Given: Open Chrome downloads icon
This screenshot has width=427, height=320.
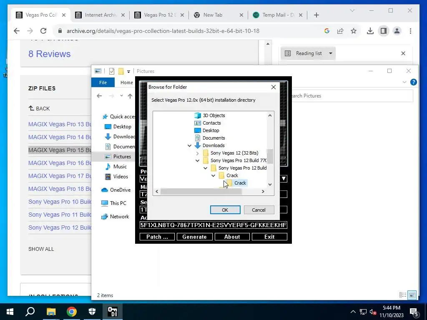Looking at the screenshot, I should pos(370,31).
